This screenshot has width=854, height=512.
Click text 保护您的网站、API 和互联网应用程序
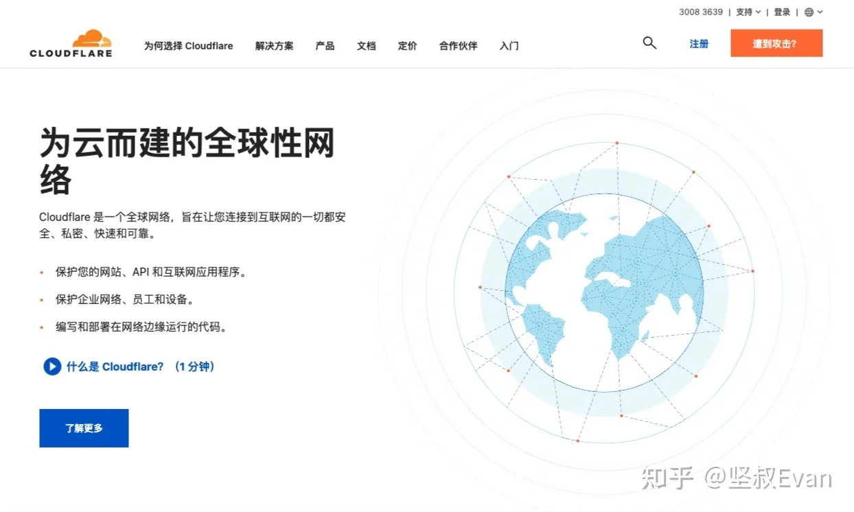150,272
